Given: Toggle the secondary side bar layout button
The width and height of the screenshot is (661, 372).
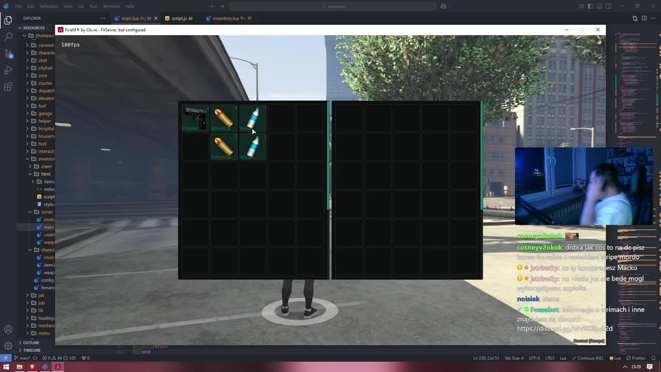Looking at the screenshot, I should tap(608, 6).
